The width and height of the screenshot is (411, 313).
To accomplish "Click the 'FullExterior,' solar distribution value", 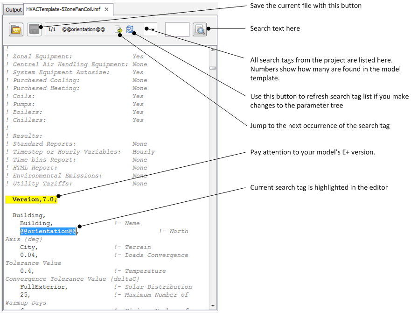I will click(44, 287).
